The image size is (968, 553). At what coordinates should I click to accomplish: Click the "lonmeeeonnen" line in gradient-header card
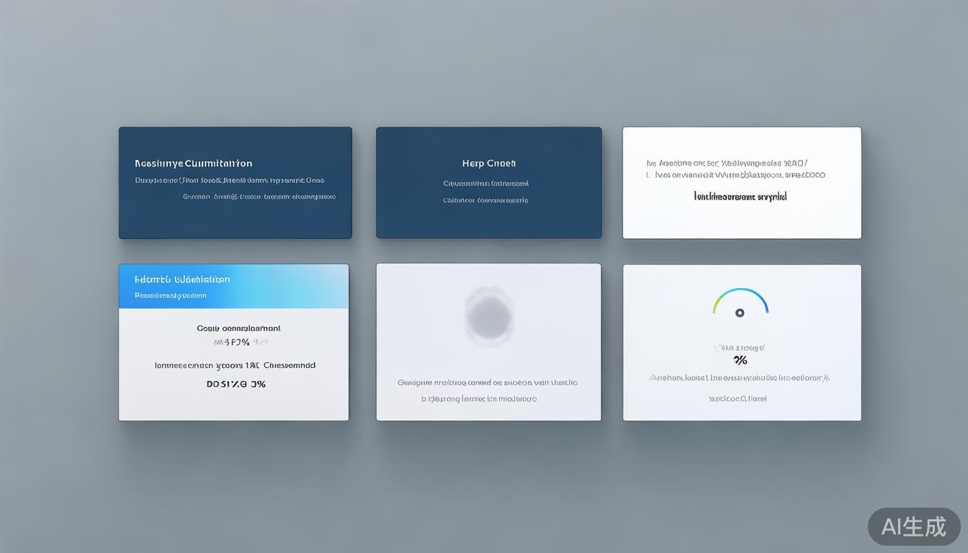pos(235,365)
